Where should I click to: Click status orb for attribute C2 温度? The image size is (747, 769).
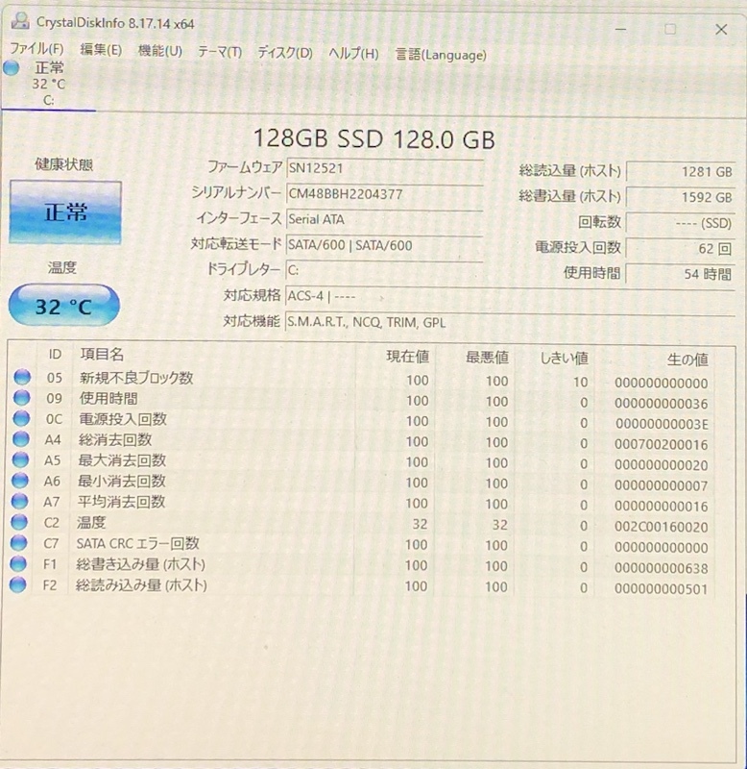tap(19, 522)
